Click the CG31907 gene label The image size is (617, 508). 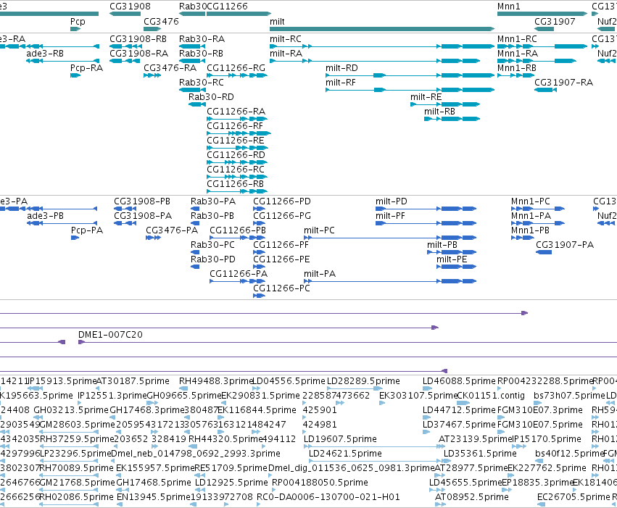click(555, 21)
